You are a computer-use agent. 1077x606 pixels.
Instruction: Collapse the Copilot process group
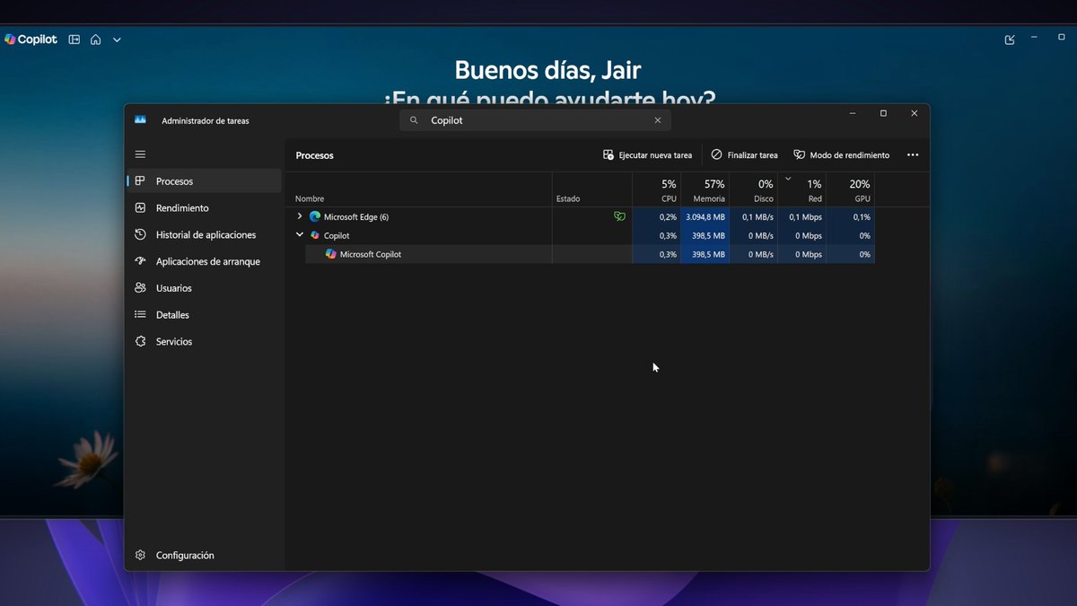click(x=300, y=234)
